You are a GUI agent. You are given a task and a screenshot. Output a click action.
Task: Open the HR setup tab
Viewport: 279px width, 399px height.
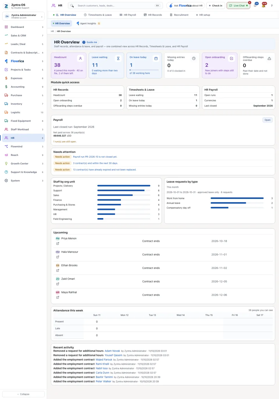pyautogui.click(x=203, y=15)
